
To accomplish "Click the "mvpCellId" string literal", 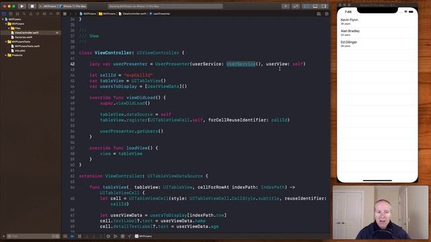I will click(138, 75).
